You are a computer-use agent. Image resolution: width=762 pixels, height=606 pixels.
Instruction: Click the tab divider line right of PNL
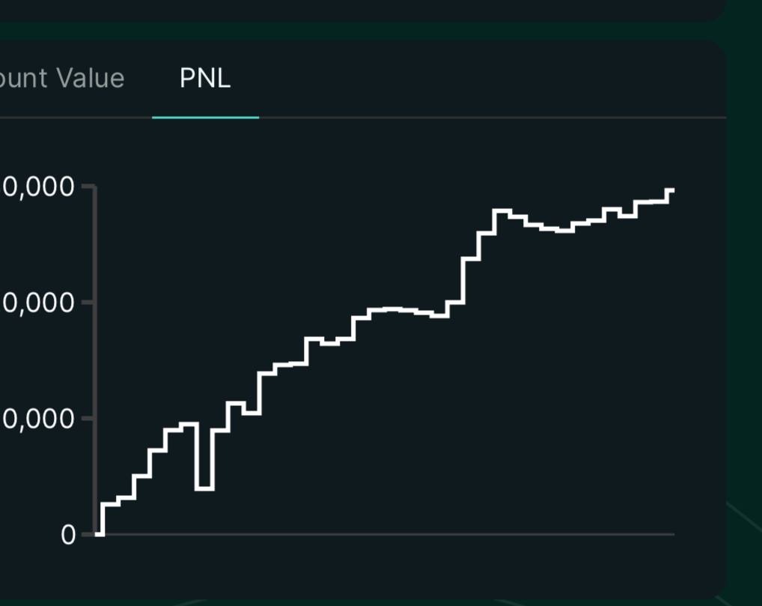[493, 118]
